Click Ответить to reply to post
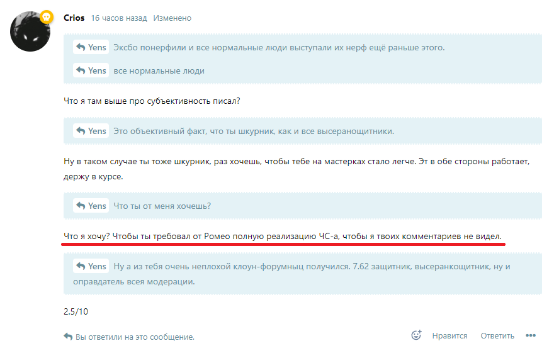Screen dimensions: 554x358 [497, 336]
